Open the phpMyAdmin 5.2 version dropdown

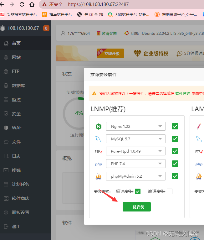[x=136, y=176]
